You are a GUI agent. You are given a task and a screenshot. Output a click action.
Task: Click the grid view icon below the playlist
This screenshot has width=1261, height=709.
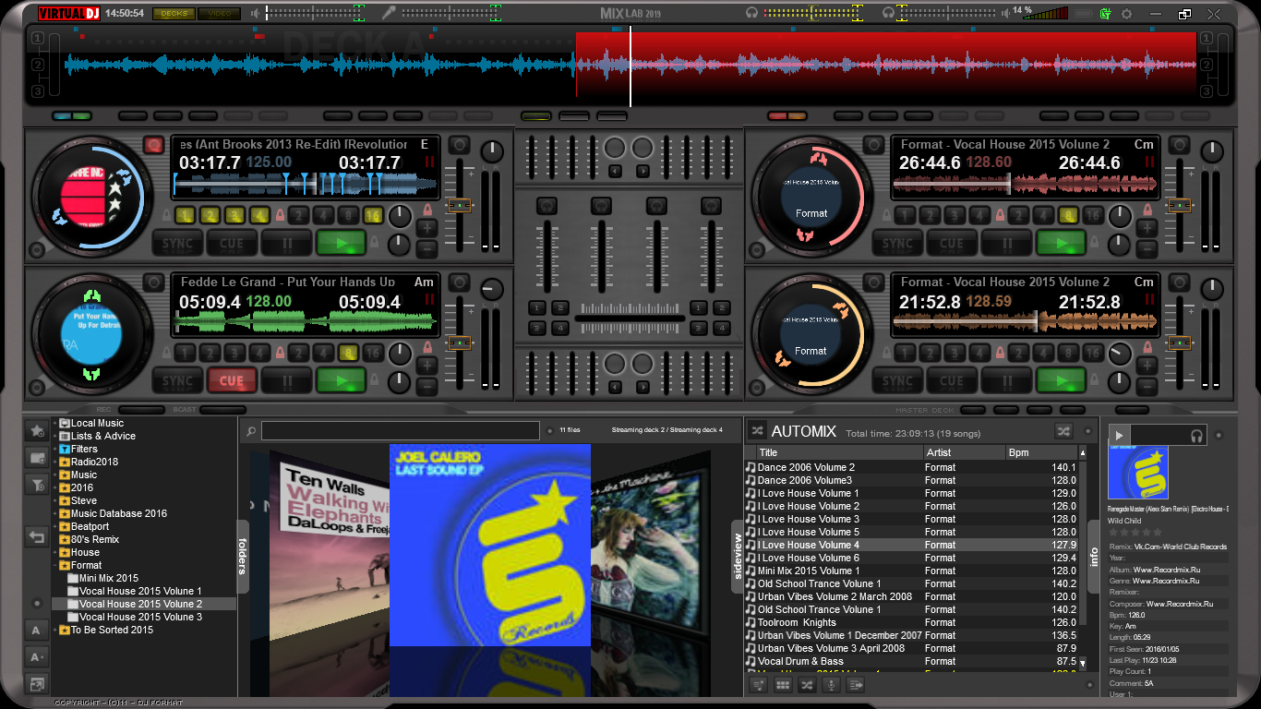783,685
